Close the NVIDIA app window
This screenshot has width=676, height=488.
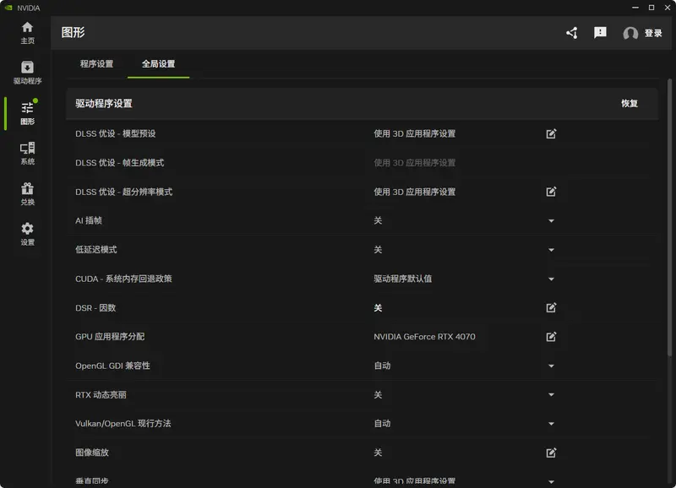(x=668, y=8)
